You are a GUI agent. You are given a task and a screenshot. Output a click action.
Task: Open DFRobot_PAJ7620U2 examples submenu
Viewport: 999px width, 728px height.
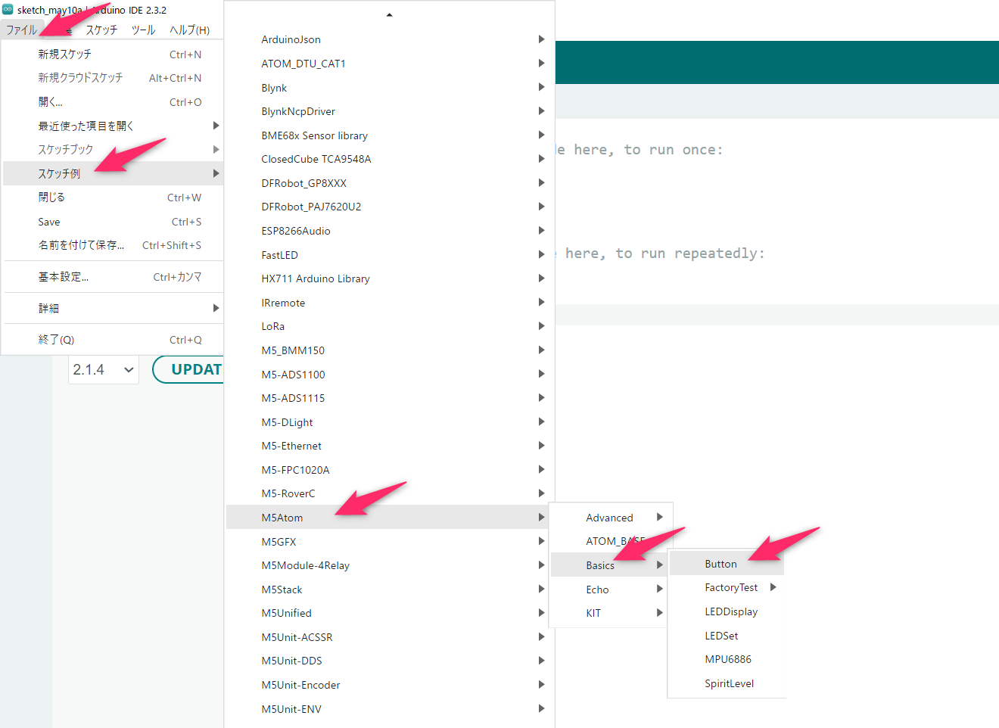[x=389, y=207]
